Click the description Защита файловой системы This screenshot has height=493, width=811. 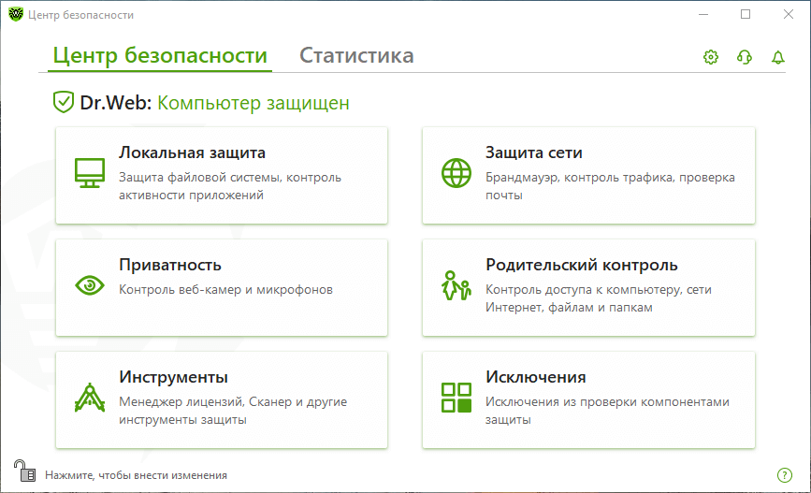point(230,186)
